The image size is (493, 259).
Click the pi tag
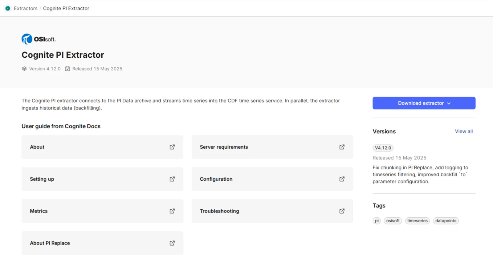click(x=377, y=221)
